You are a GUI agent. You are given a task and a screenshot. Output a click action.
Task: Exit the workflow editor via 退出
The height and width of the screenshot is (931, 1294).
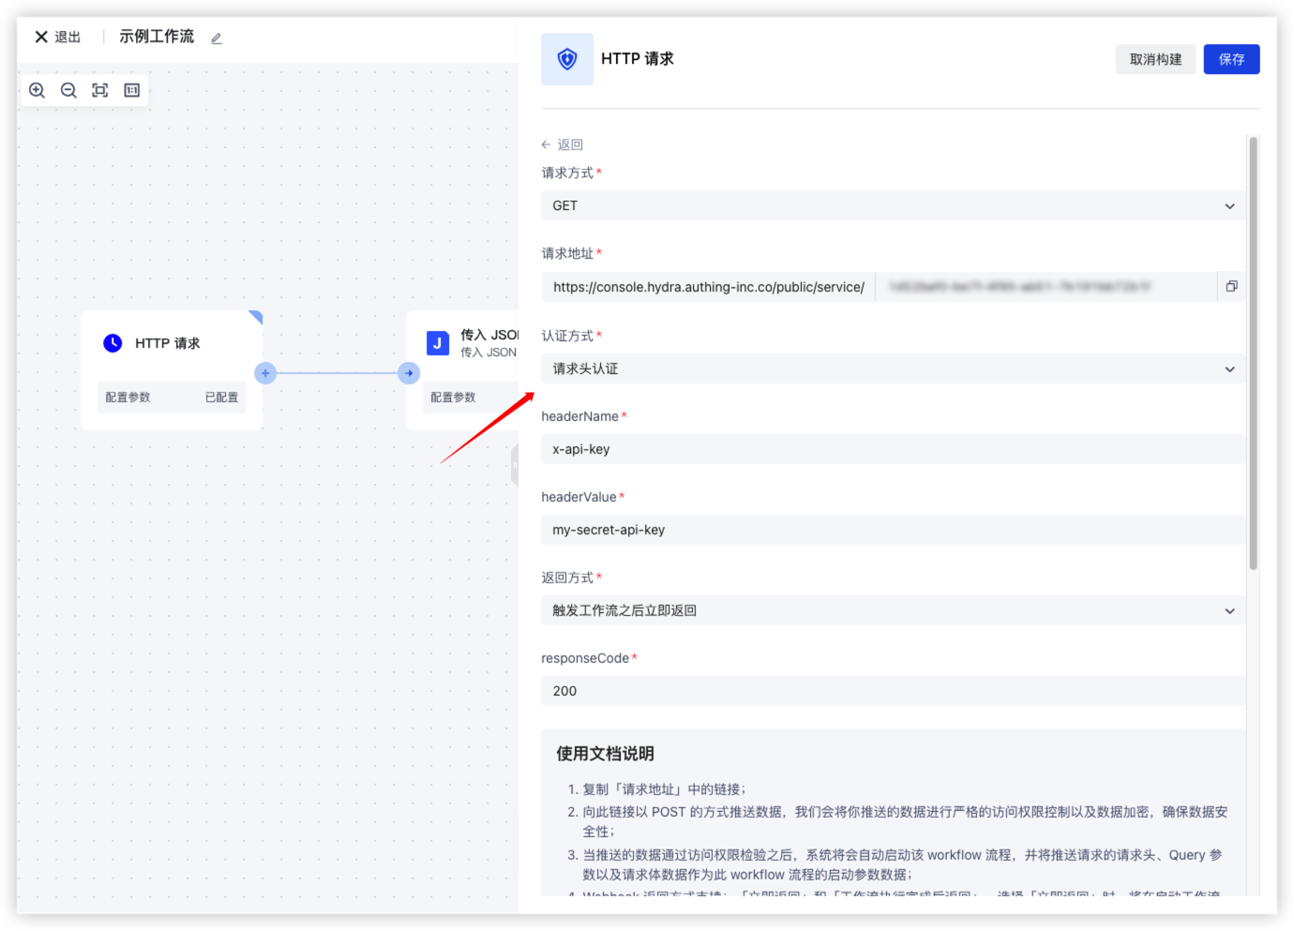tap(58, 37)
